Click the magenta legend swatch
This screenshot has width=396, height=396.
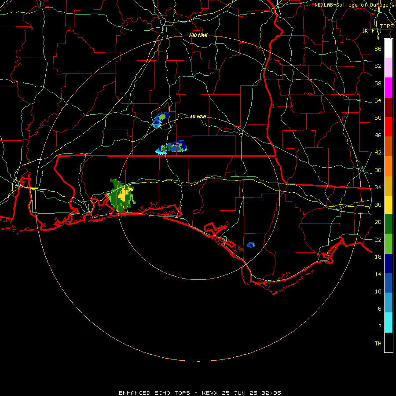click(x=389, y=88)
